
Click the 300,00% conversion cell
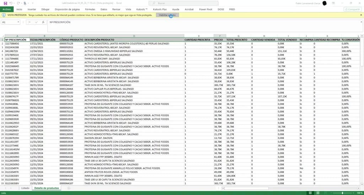350,51
